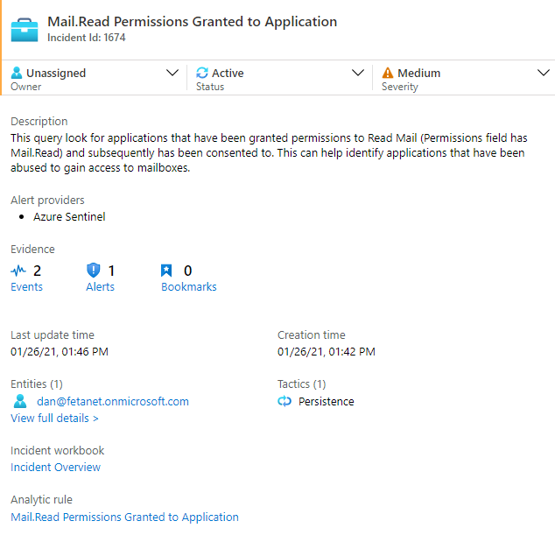
Task: Open the Bookmarks link
Action: click(x=189, y=287)
